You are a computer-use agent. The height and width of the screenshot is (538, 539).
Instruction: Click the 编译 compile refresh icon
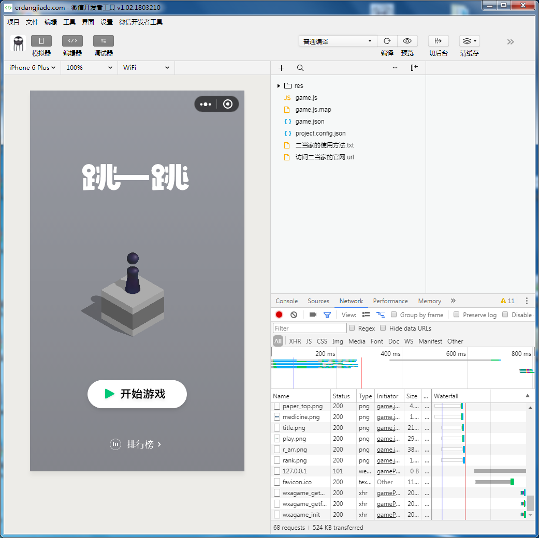pos(387,41)
